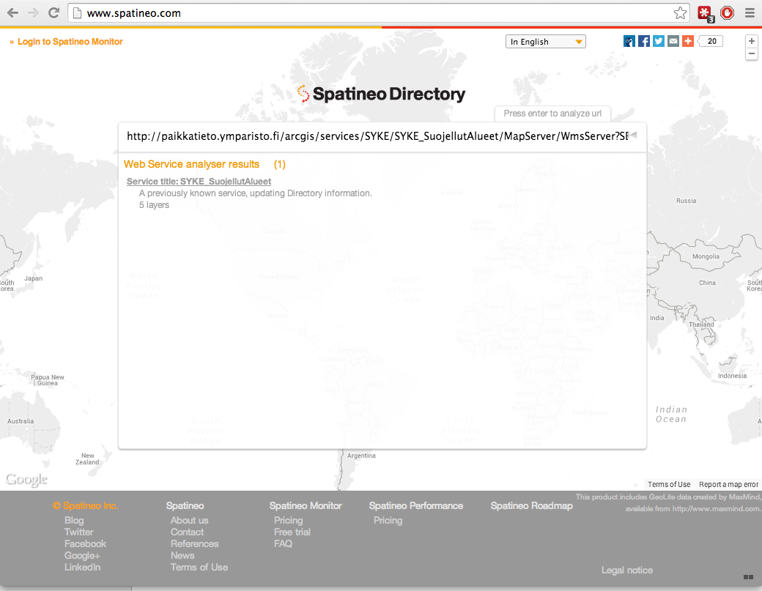
Task: Click the maxmind.com URL in the footer
Action: [x=716, y=508]
